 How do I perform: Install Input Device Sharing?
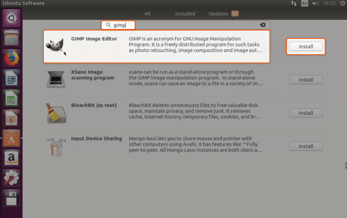(306, 146)
